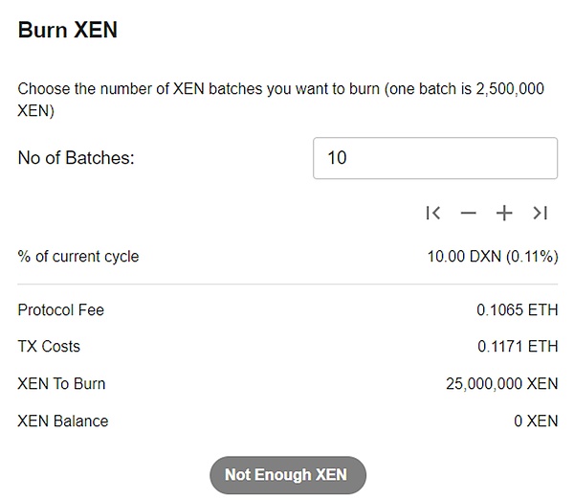Decrease batch count with minus icon
The image size is (574, 501).
pos(468,213)
